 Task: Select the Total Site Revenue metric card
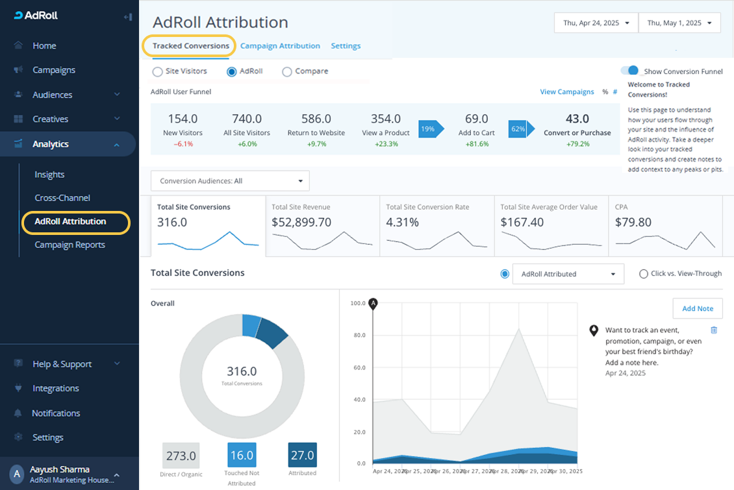coord(322,227)
